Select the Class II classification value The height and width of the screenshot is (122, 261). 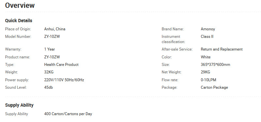click(207, 37)
